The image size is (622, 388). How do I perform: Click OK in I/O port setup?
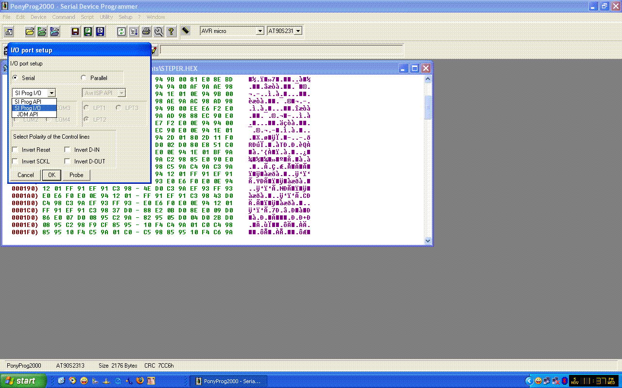(x=51, y=175)
